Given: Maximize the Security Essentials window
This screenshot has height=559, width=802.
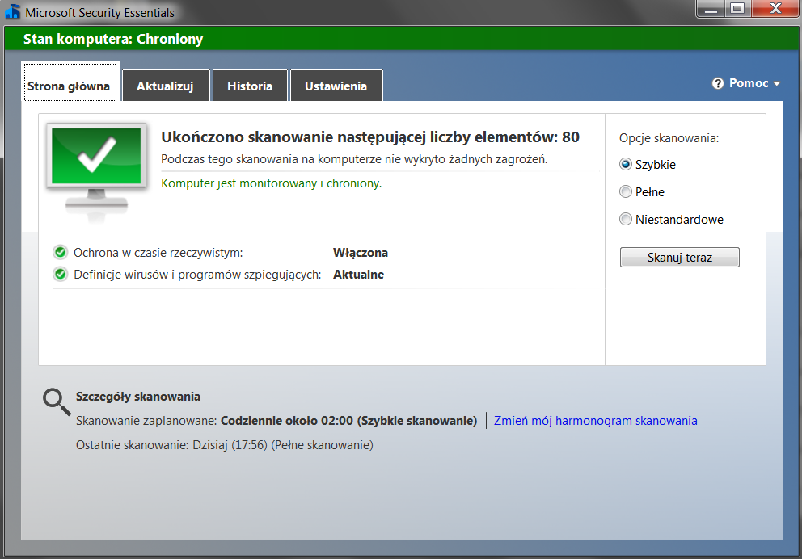Looking at the screenshot, I should point(737,9).
